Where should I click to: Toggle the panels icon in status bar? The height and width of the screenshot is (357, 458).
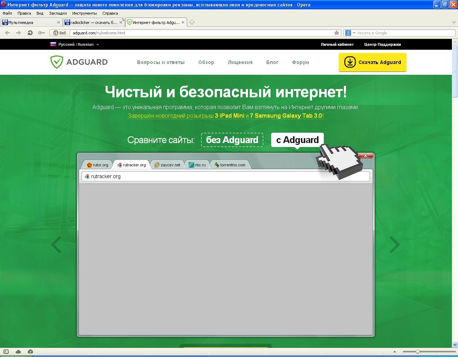pos(6,352)
